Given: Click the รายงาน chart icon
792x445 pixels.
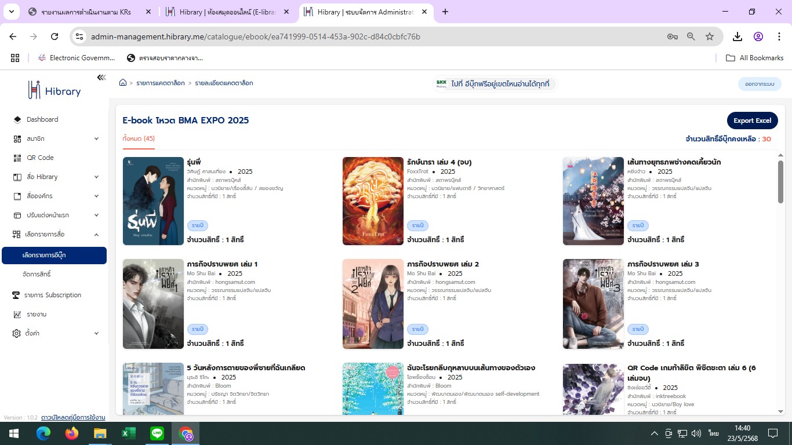Looking at the screenshot, I should click(x=17, y=314).
